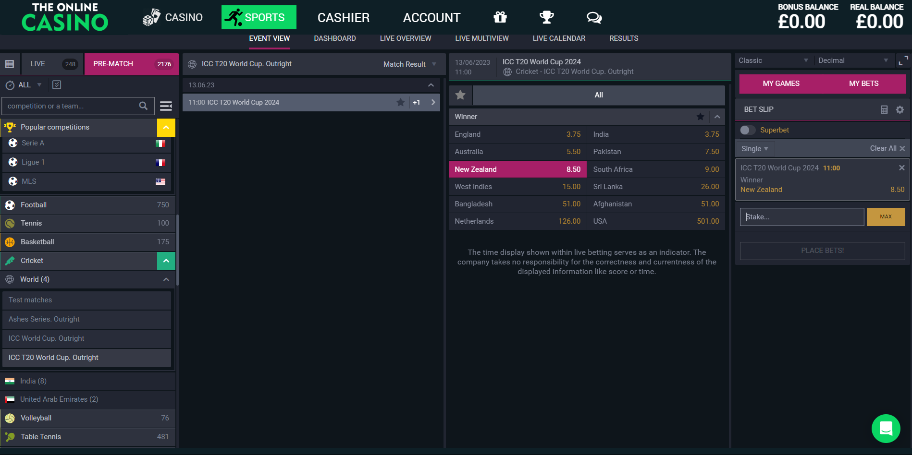This screenshot has height=455, width=912.
Task: Select Volleyball sport in sidebar
Action: click(88, 418)
